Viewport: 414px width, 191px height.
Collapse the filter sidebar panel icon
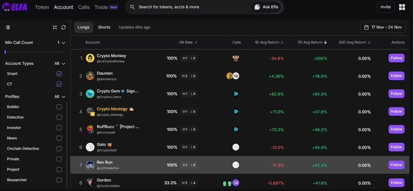[8, 27]
